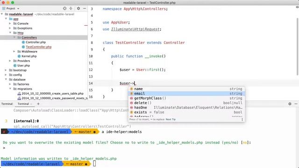Collapse the database folder
The image size is (299, 168).
(x=6, y=79)
